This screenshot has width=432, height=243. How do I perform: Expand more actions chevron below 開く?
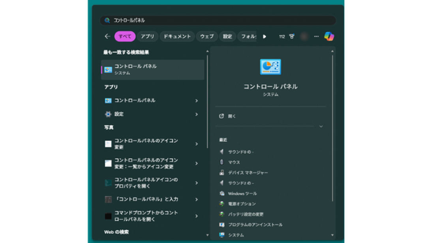pyautogui.click(x=321, y=127)
